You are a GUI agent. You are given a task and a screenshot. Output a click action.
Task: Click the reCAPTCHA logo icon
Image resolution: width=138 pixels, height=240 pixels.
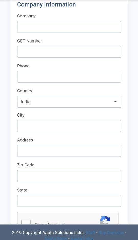point(105,220)
